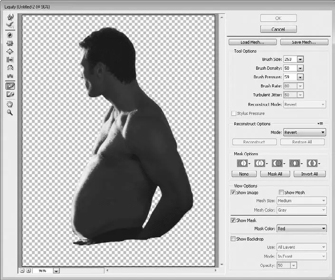This screenshot has height=280, width=335.
Task: Click the Brush Pressure input field
Action: (289, 77)
